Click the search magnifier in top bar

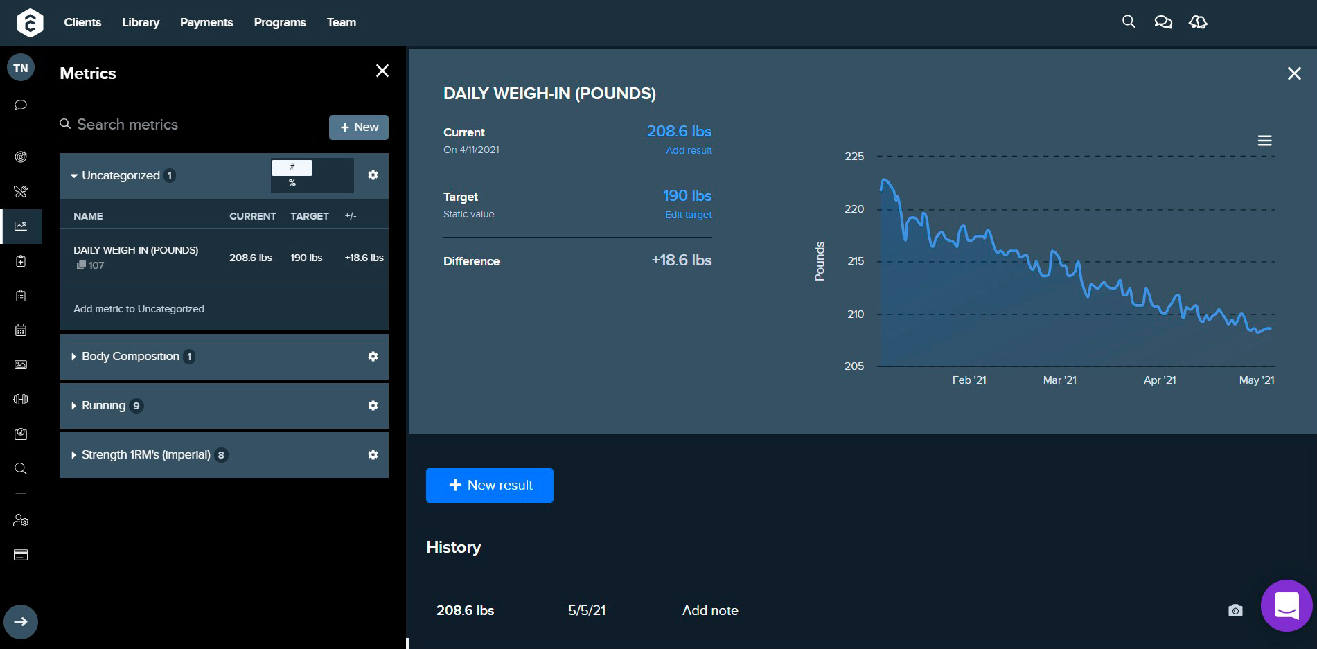(1129, 22)
